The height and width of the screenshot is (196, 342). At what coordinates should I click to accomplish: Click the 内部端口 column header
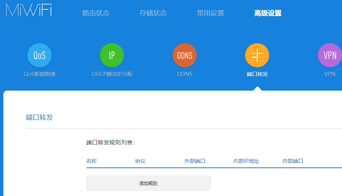tap(293, 161)
